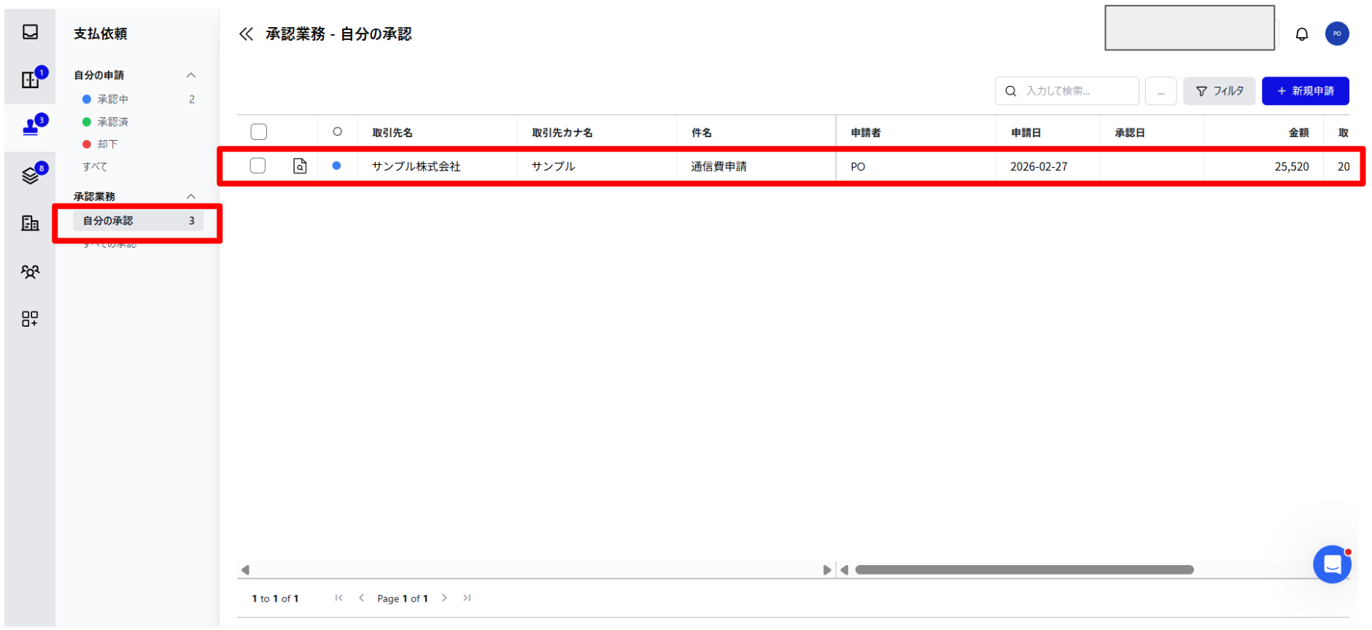Select 自分の承認 in the sidebar

[x=138, y=221]
